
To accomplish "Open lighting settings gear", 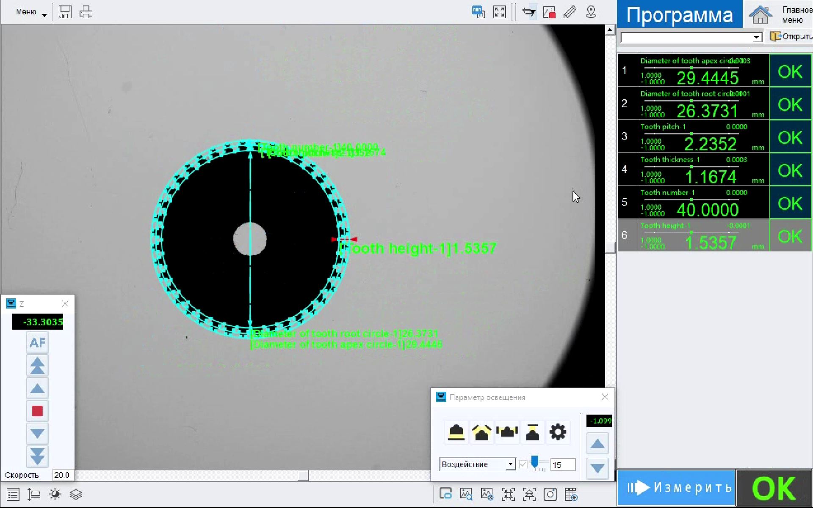I will point(558,432).
